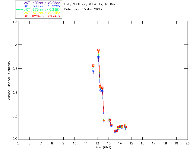Click the x-axis tick label 14
This screenshot has width=193, height=155.
point(120,143)
